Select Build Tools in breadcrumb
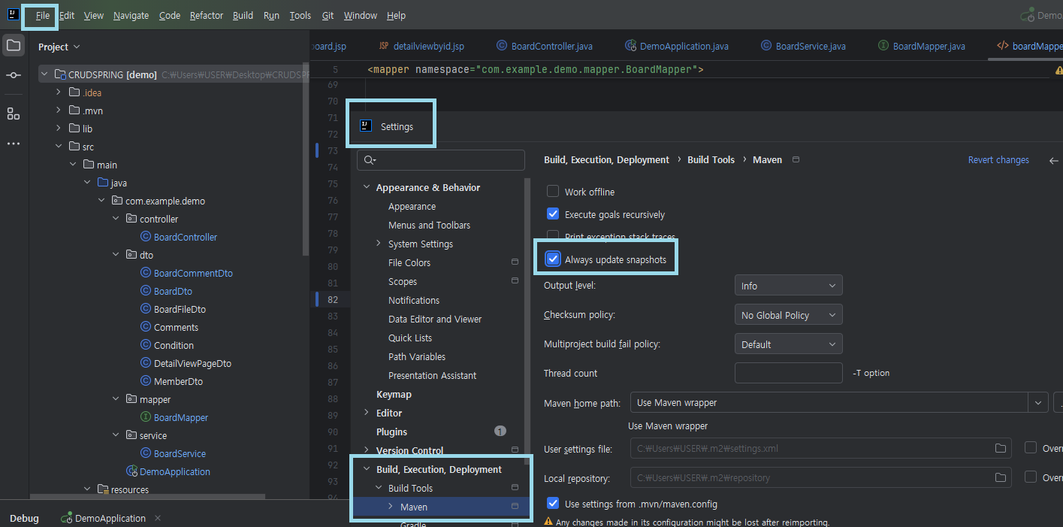Image resolution: width=1063 pixels, height=527 pixels. (711, 159)
